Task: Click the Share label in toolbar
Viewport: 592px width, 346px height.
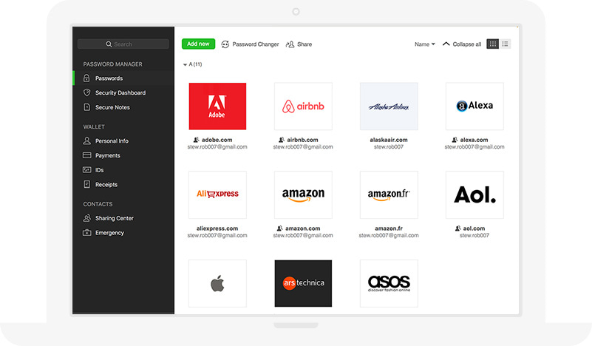Action: pyautogui.click(x=304, y=44)
